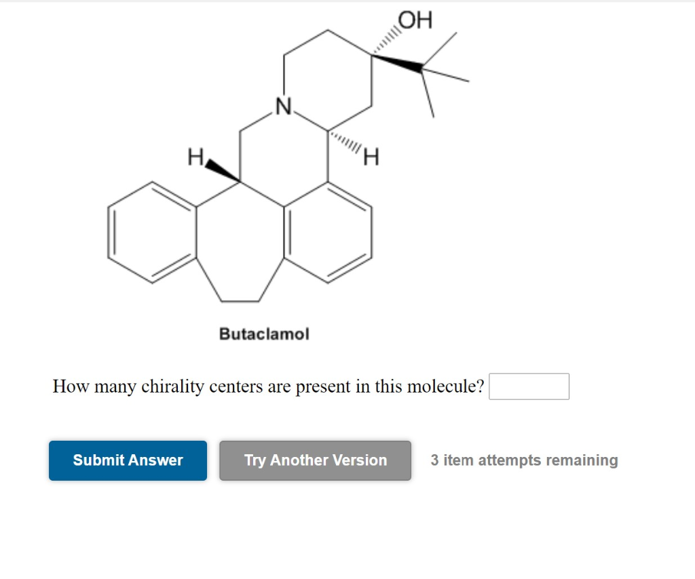Click Try Another Version
The height and width of the screenshot is (579, 695).
(x=314, y=460)
